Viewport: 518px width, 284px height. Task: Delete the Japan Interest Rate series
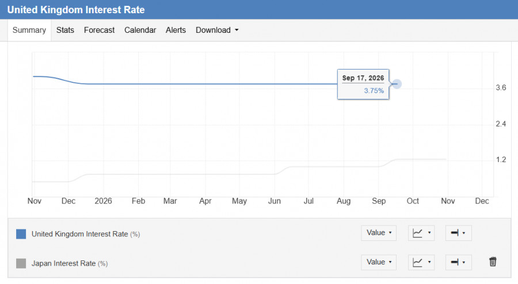pyautogui.click(x=493, y=262)
